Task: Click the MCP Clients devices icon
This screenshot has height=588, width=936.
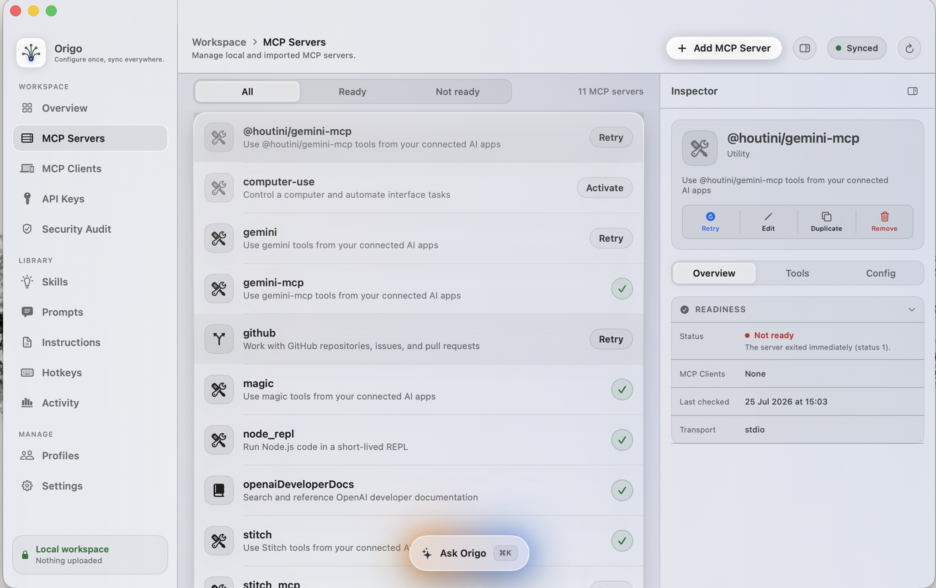Action: (27, 168)
